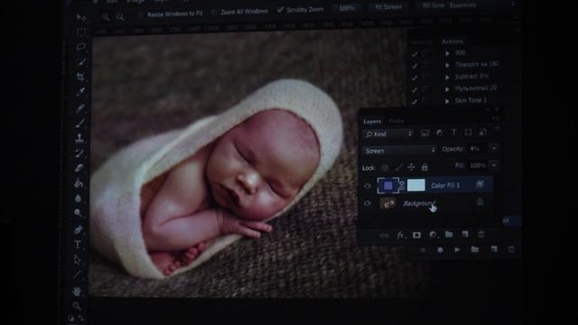Hide the Color Fill 1 layer

368,186
